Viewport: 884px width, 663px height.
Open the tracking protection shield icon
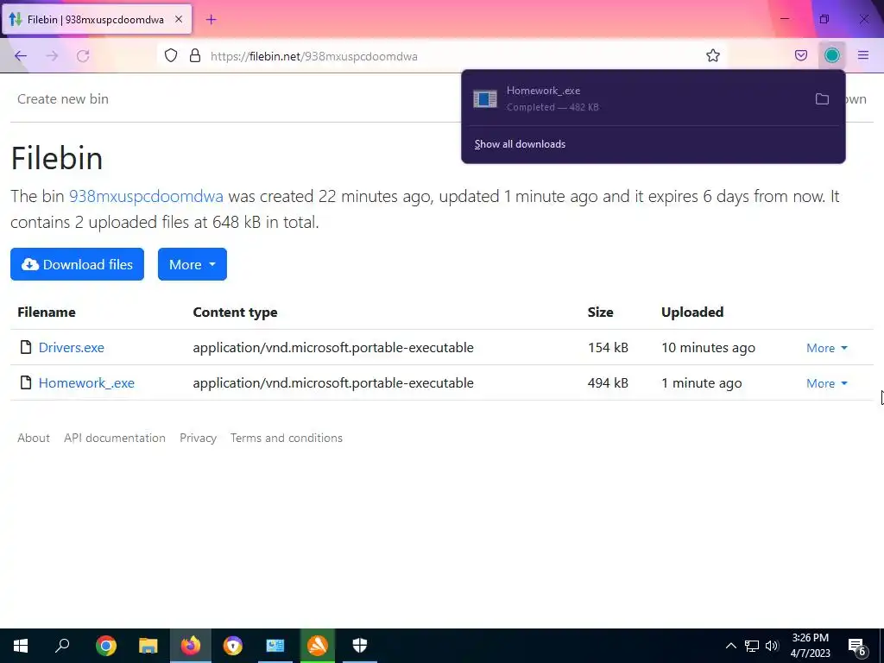point(171,55)
